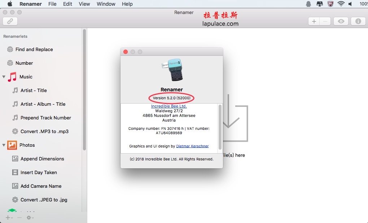Screen dimensions: 368x223
Task: Click note icon beside Prepend Track Number
Action: coord(15,118)
